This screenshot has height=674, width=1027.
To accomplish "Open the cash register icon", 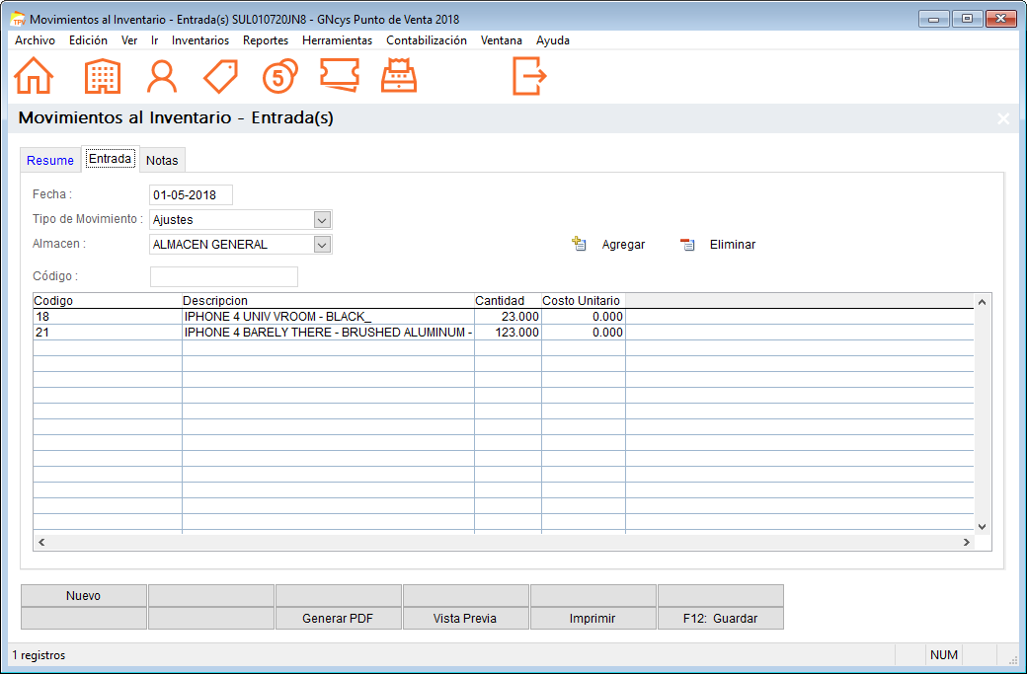I will pos(399,75).
